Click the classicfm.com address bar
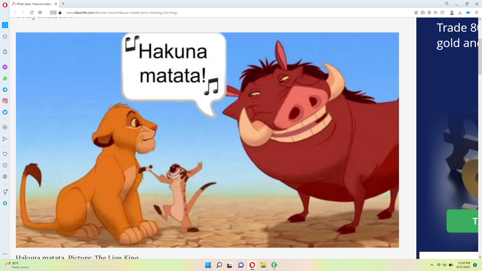The height and width of the screenshot is (271, 482). [x=122, y=13]
